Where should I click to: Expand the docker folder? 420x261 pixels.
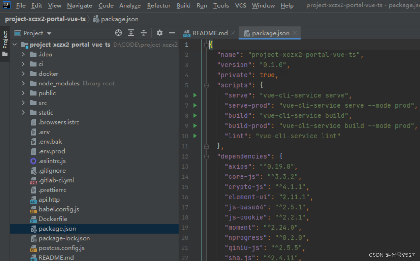(x=23, y=74)
